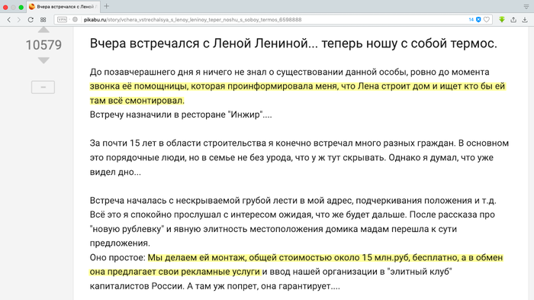Open the share/snapshot upload icon
This screenshot has height=300, width=534.
click(x=513, y=19)
